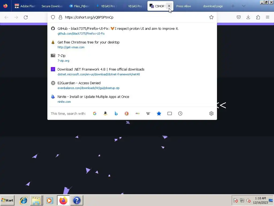This screenshot has width=274, height=206.
Task: Open the Windows Start menu
Action: (x=7, y=200)
